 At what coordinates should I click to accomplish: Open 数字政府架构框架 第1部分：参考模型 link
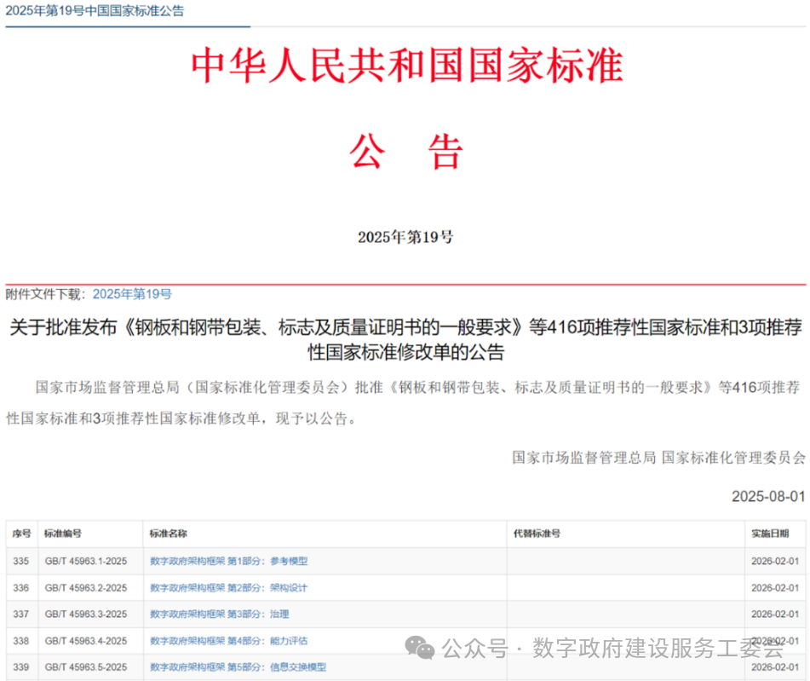click(228, 561)
